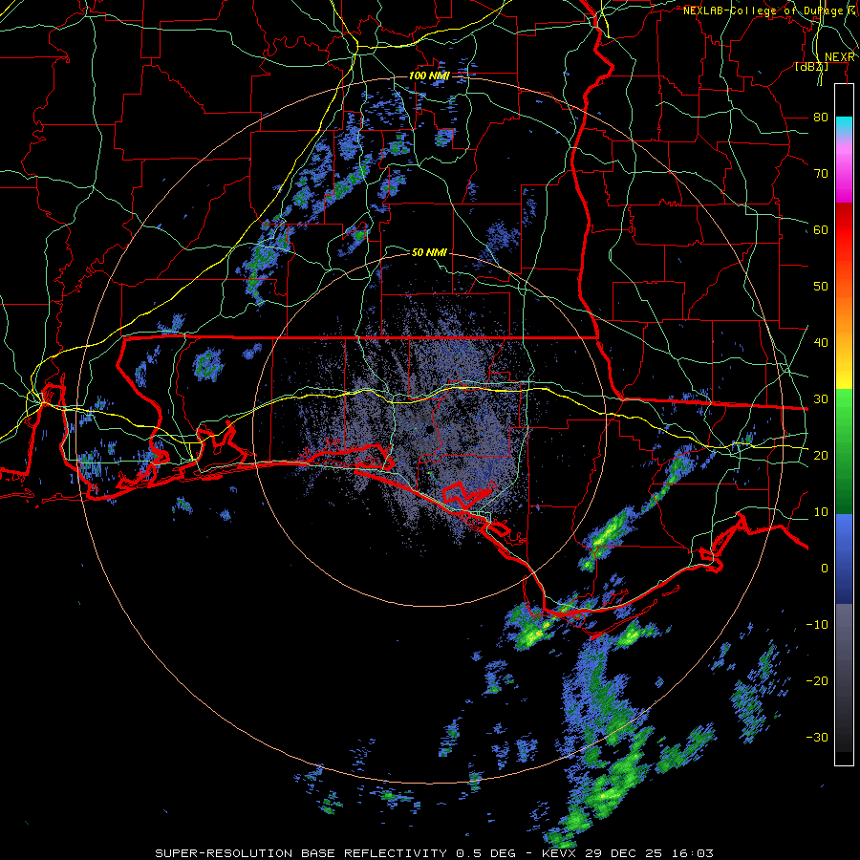Click the "70" value on the dBZ scale
This screenshot has width=860, height=860.
pos(821,173)
